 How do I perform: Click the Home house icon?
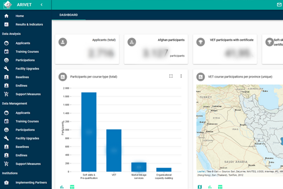point(6,16)
